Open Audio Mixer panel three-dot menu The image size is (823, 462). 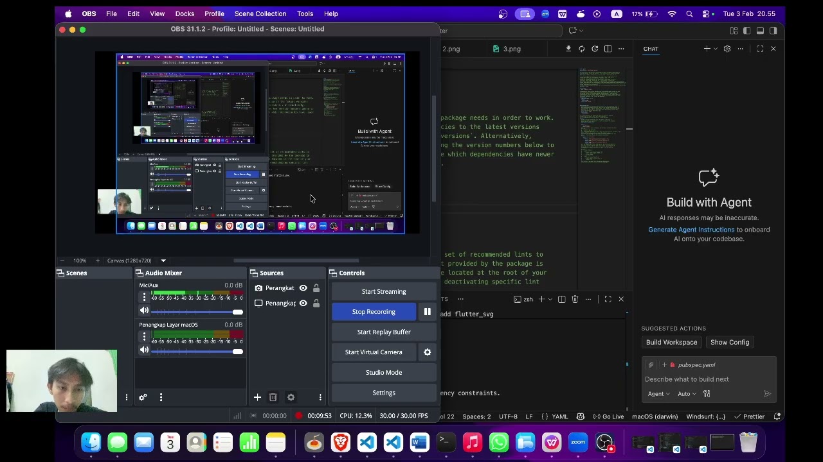(161, 398)
